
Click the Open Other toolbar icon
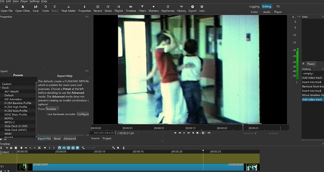(x=23, y=8)
